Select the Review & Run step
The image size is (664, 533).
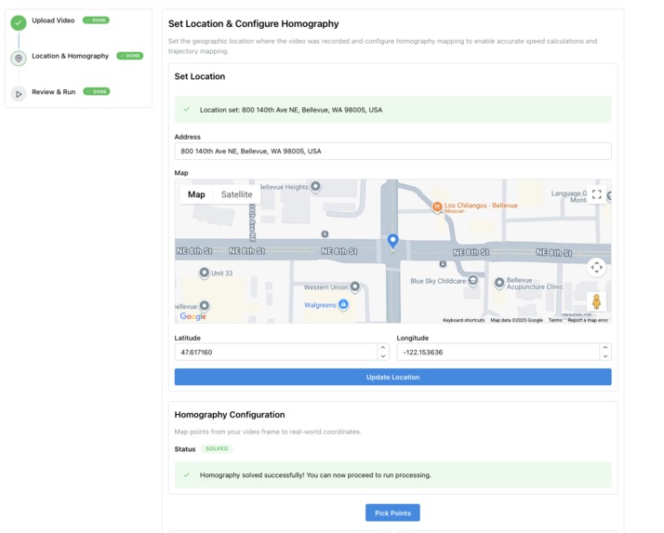53,92
